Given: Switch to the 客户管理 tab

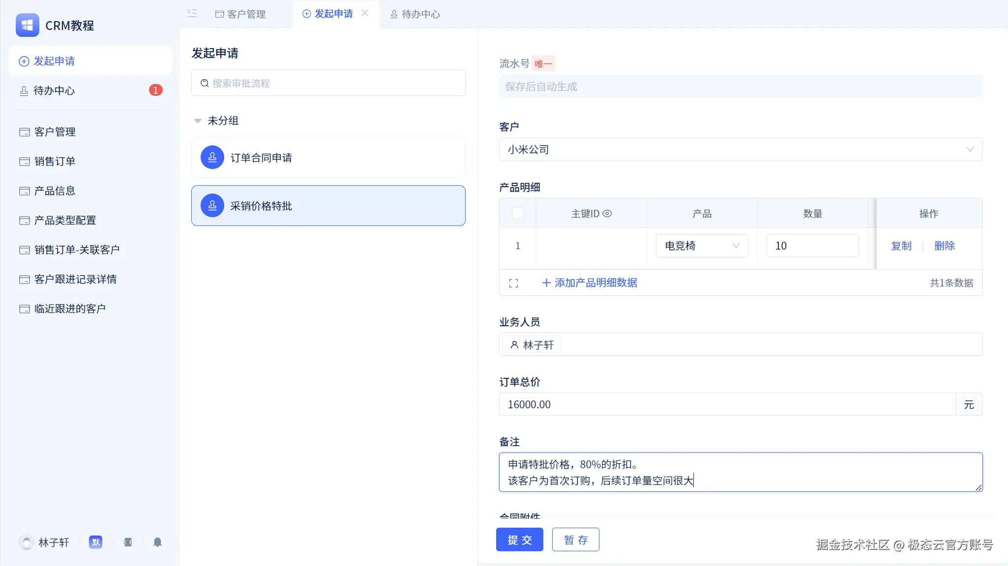Looking at the screenshot, I should point(240,14).
